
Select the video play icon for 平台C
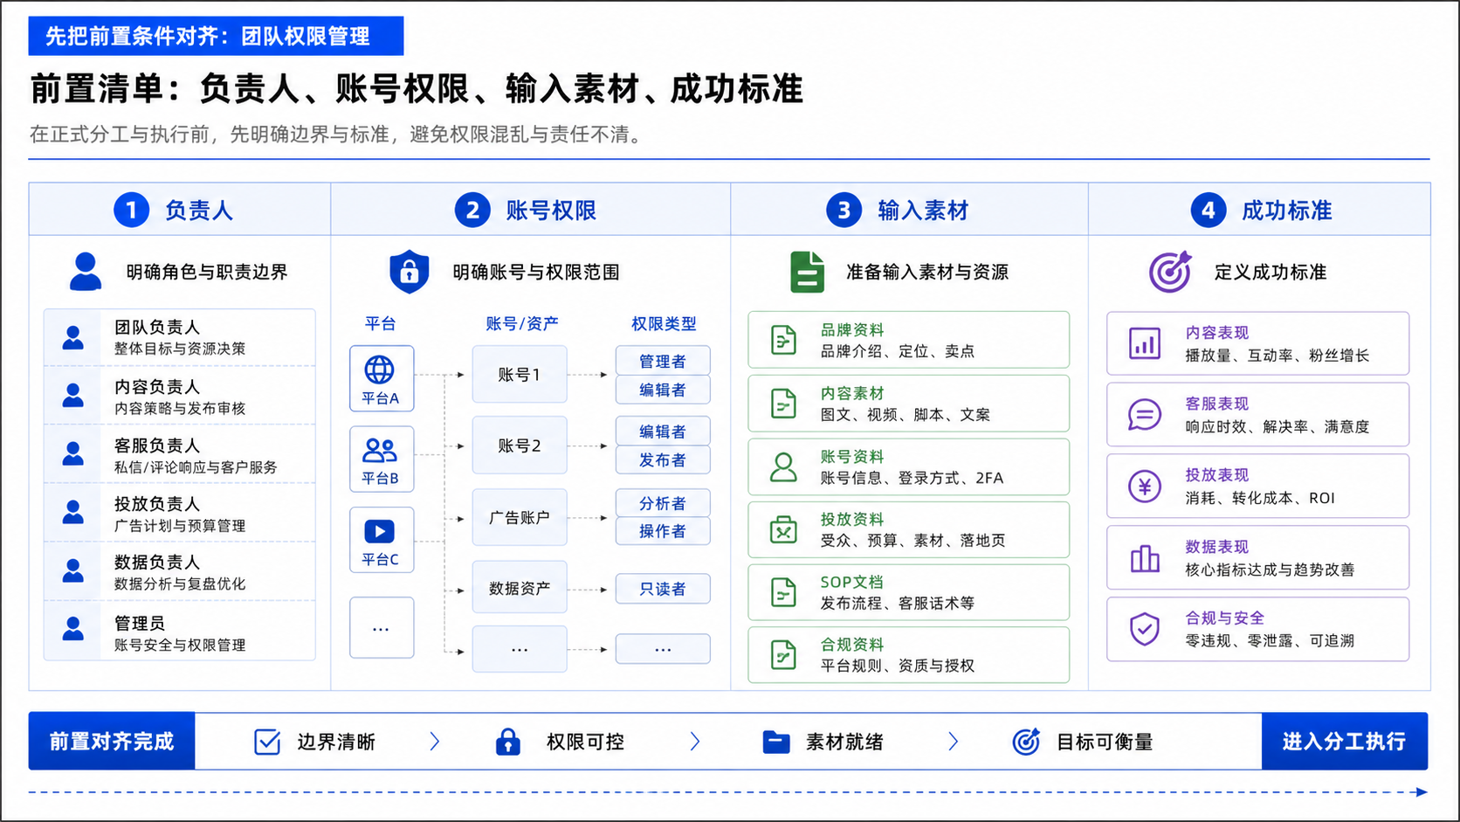pyautogui.click(x=379, y=531)
